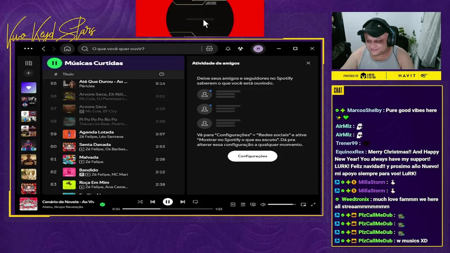The width and height of the screenshot is (450, 253).
Task: Toggle shuffle in the player bar
Action: 140,202
